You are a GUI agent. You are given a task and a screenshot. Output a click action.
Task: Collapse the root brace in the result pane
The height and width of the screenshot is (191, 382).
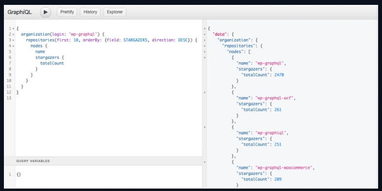coord(205,29)
